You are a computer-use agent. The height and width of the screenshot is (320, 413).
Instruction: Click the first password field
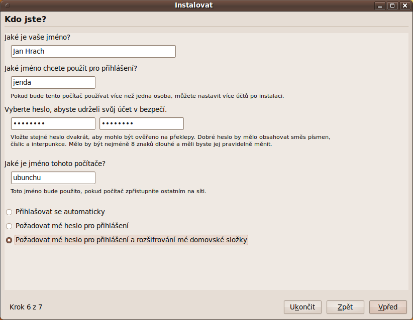coord(53,123)
